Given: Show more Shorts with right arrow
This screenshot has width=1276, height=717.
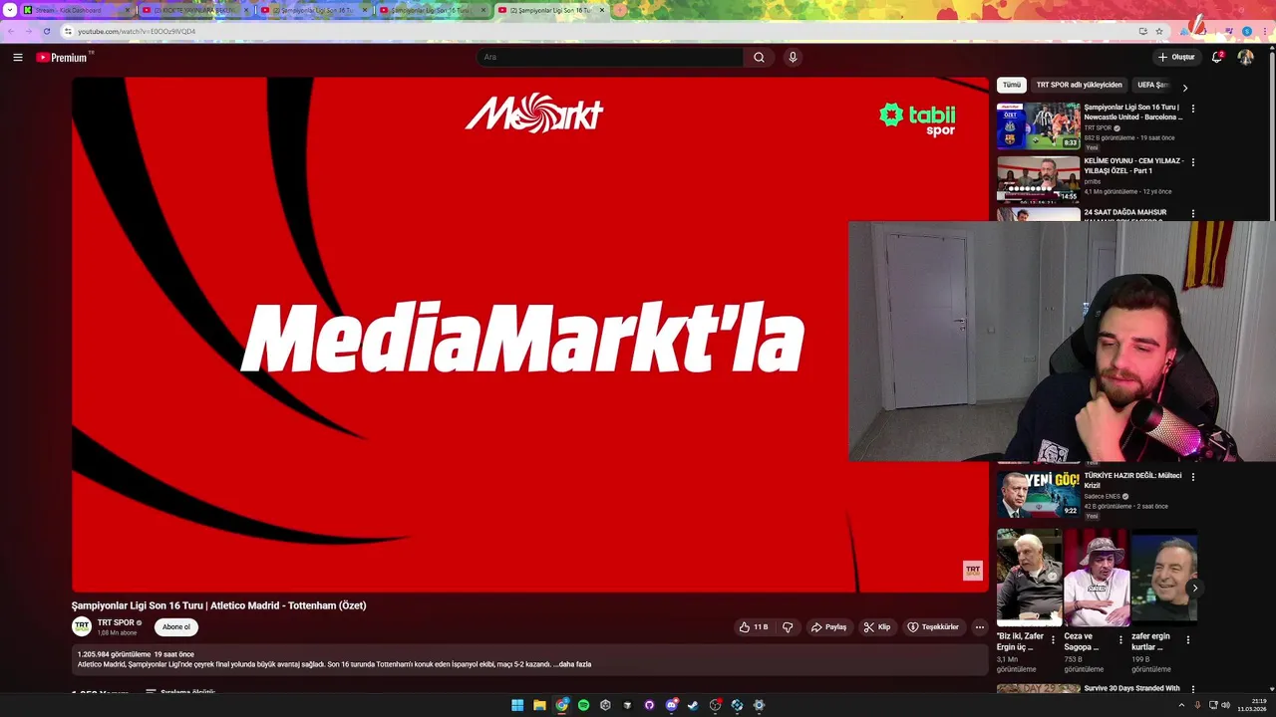Looking at the screenshot, I should (x=1194, y=589).
